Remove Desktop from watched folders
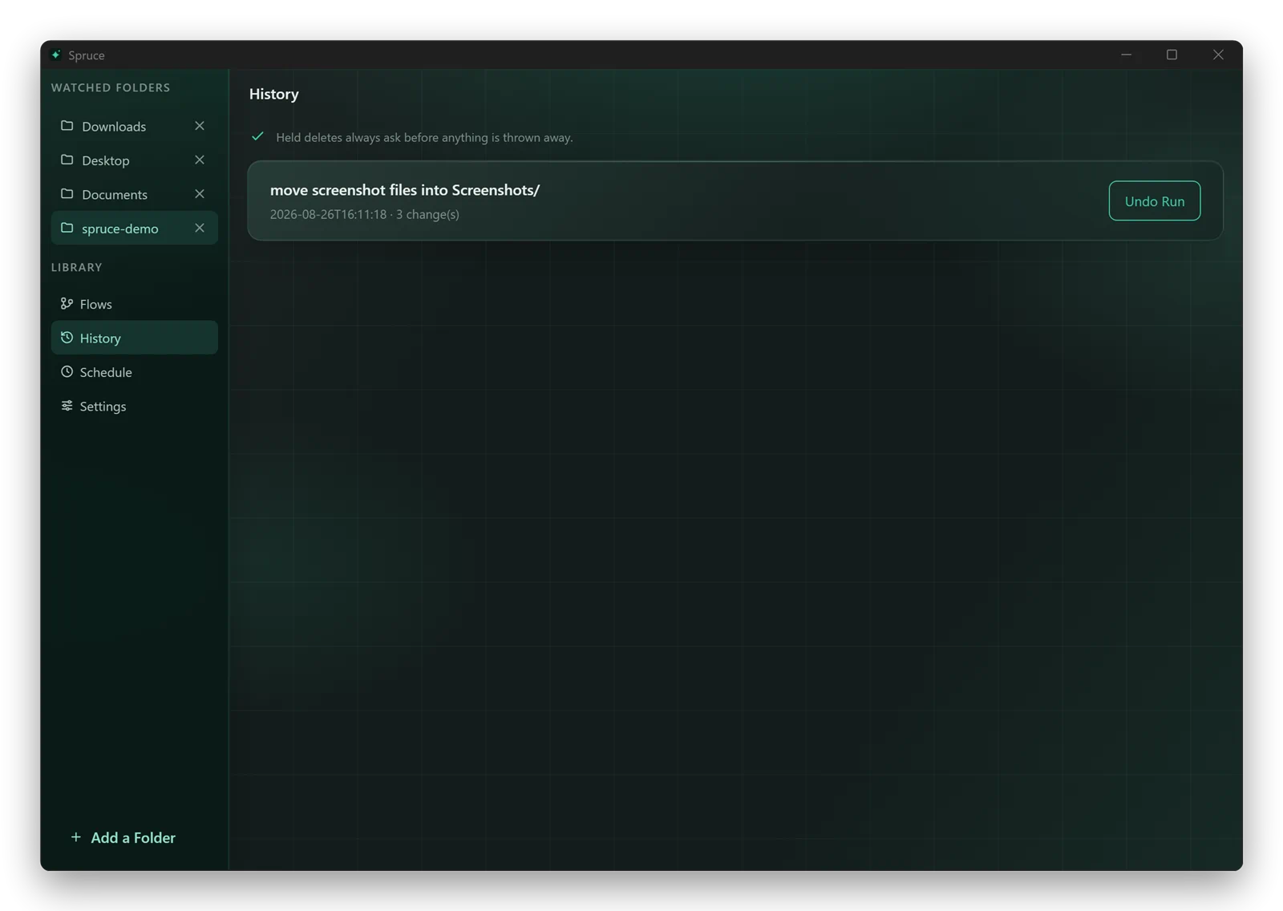The width and height of the screenshot is (1283, 911). 200,160
